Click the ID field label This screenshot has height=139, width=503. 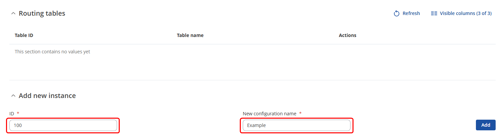[x=12, y=114]
